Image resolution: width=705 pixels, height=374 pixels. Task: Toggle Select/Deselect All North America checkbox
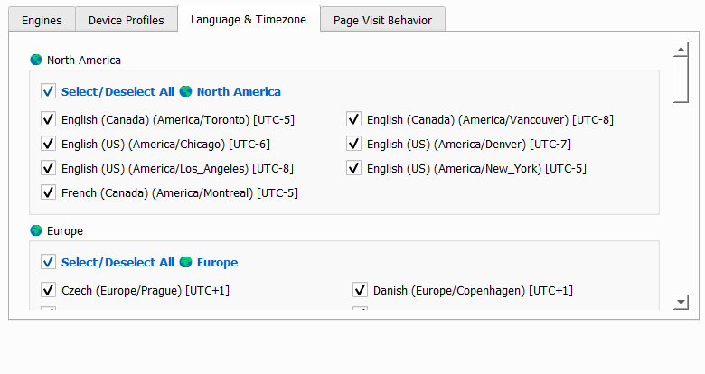[x=48, y=91]
